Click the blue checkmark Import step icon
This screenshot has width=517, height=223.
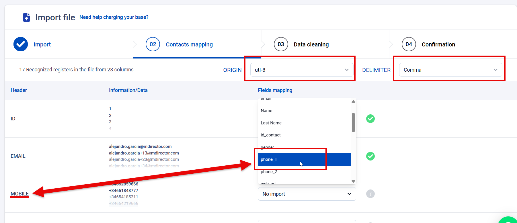click(21, 44)
